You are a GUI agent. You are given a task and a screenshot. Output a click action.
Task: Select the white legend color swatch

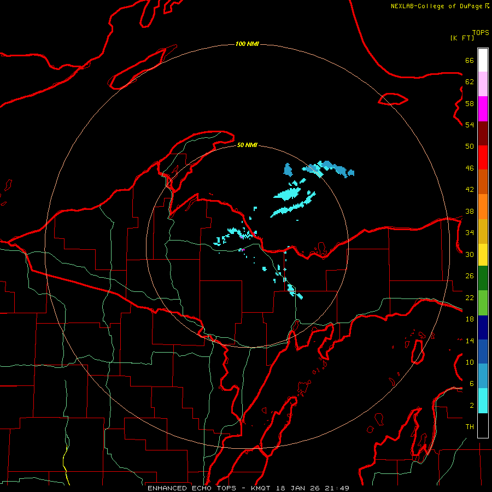pos(483,60)
